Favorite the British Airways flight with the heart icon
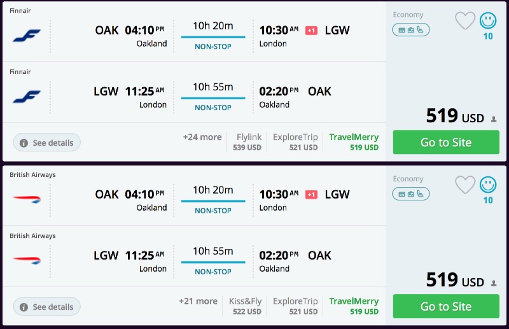Screen dimensions: 509x329 (x=465, y=185)
